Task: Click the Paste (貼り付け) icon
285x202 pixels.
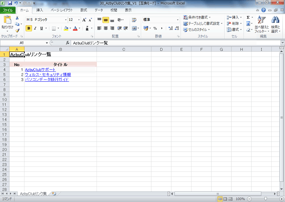Action: coord(8,20)
